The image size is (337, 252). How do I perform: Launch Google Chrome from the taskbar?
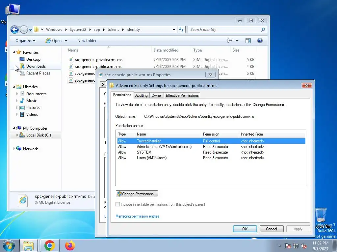tap(50, 245)
